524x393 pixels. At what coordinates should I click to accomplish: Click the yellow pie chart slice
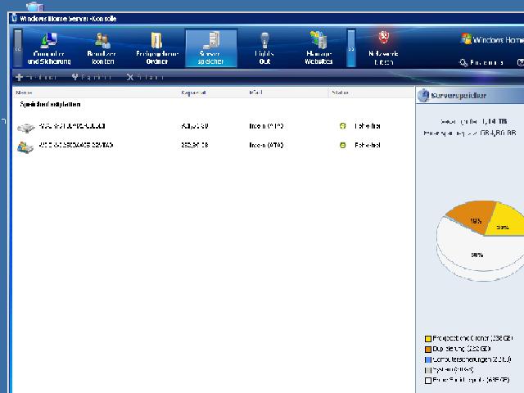[506, 220]
